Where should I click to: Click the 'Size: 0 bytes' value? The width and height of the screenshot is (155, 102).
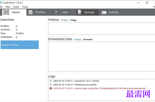click(x=20, y=33)
